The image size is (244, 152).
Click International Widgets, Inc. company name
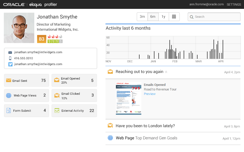58,29
